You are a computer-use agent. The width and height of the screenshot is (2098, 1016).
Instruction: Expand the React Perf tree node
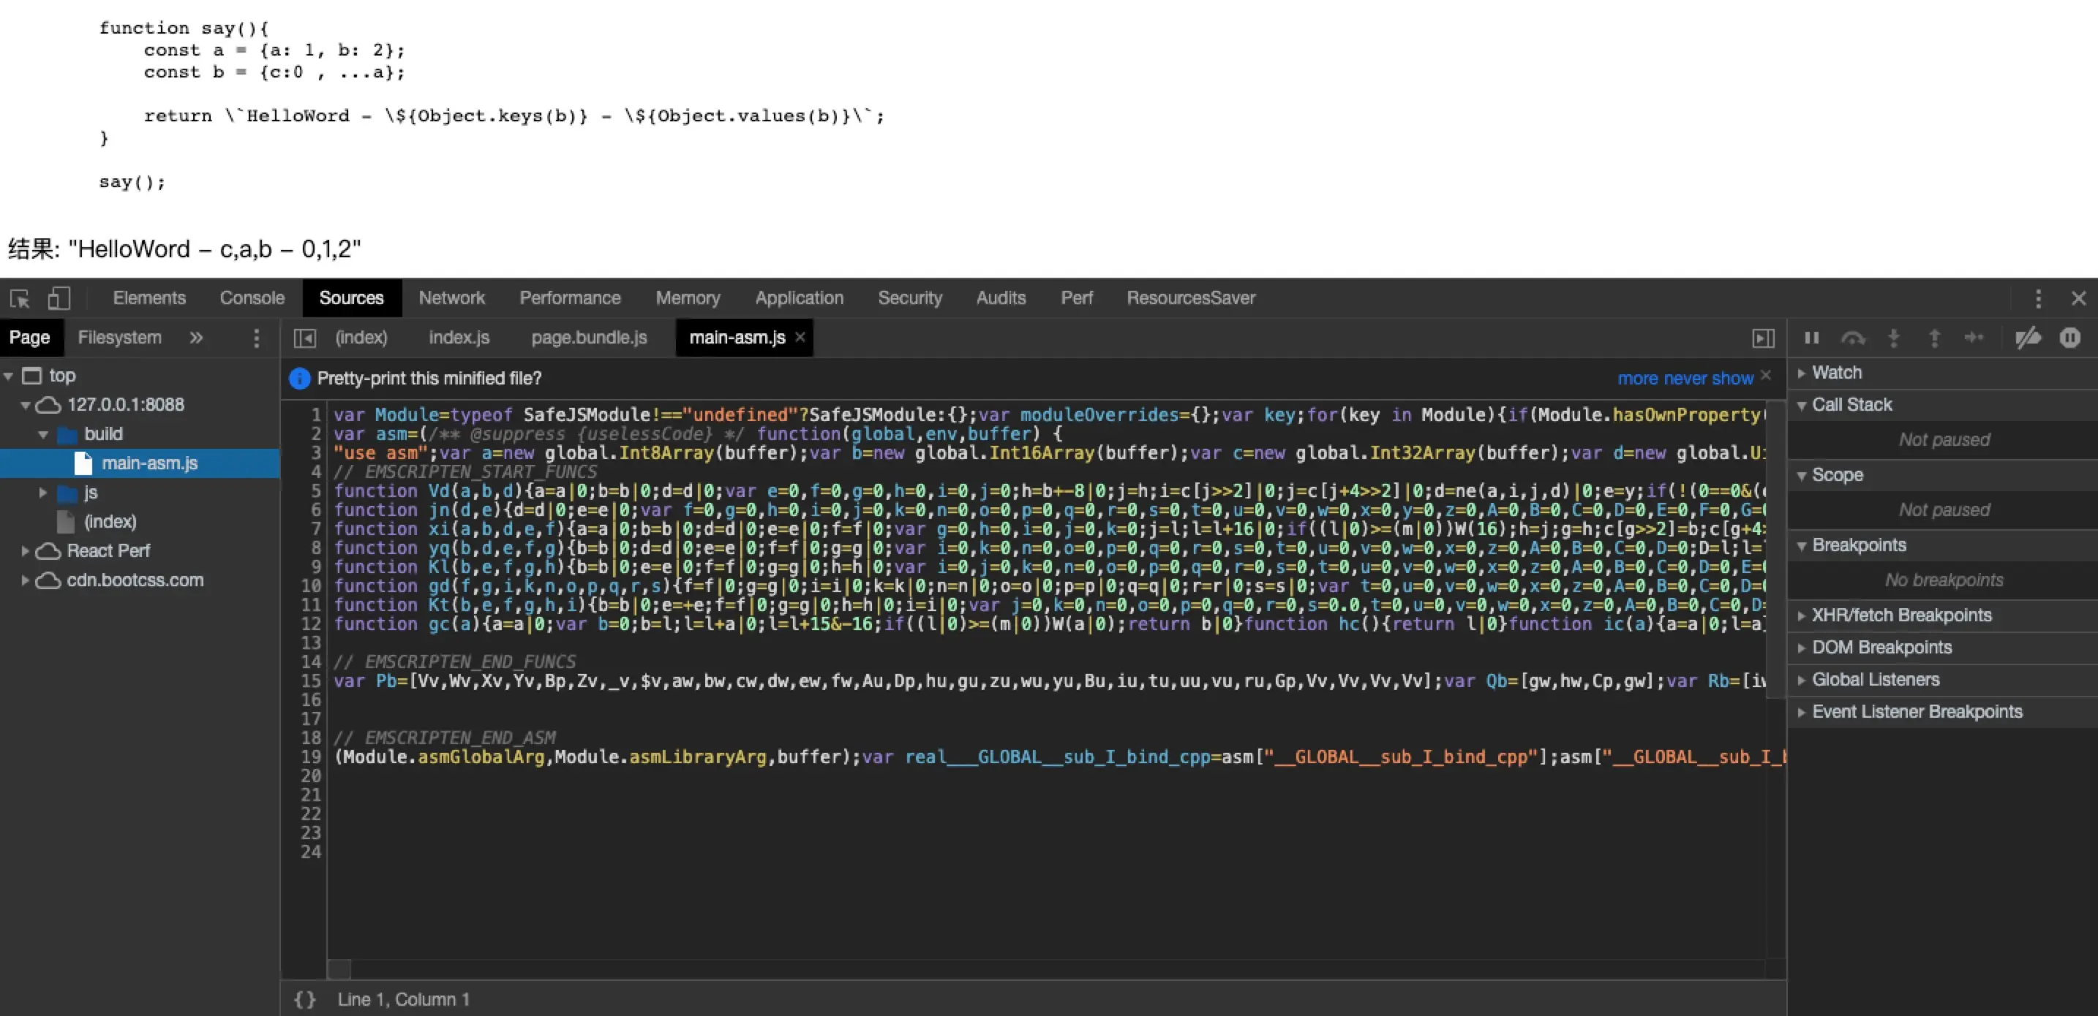pos(26,551)
